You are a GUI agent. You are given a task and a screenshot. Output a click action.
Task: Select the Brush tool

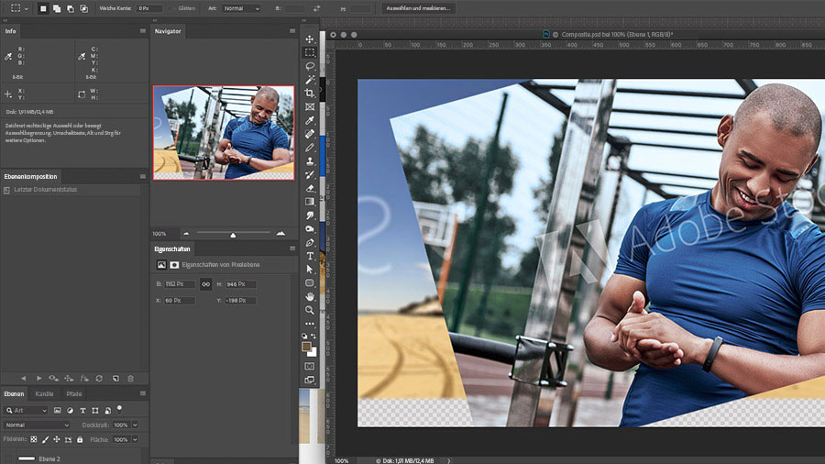click(x=310, y=148)
